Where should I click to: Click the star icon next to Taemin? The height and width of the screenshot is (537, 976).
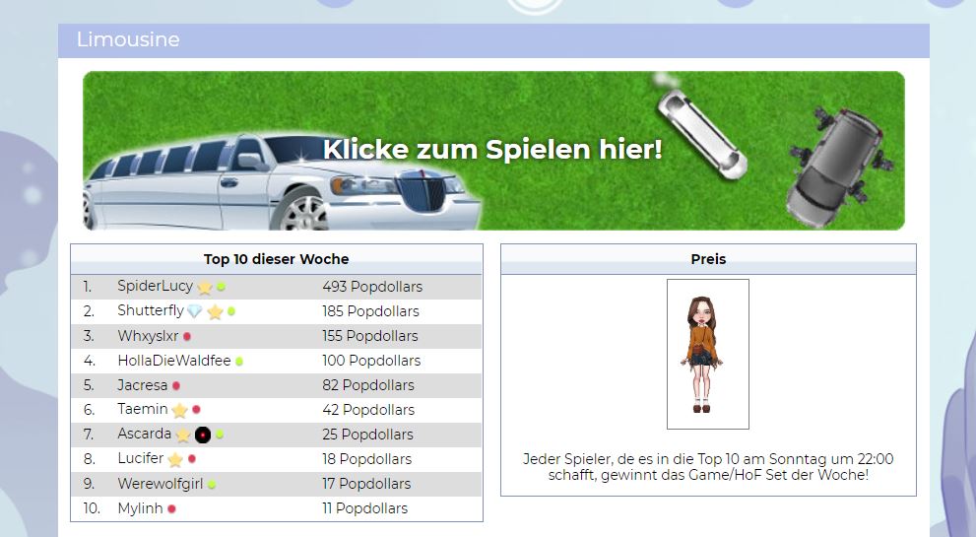pyautogui.click(x=179, y=410)
